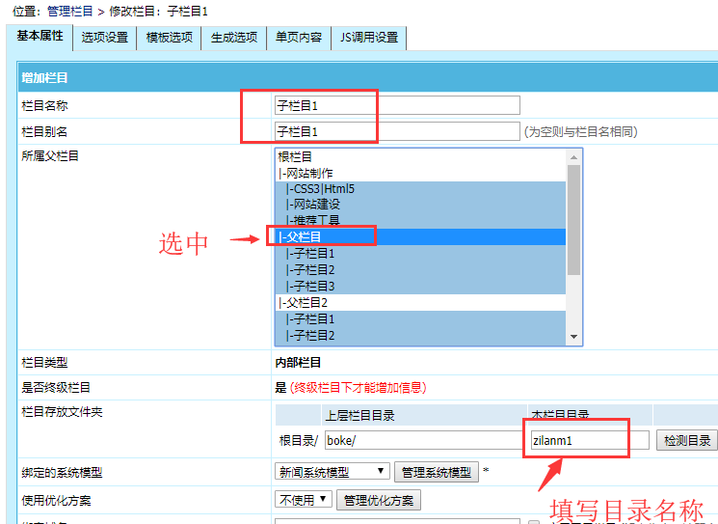Click the 检测目录 button
718x524 pixels.
687,440
